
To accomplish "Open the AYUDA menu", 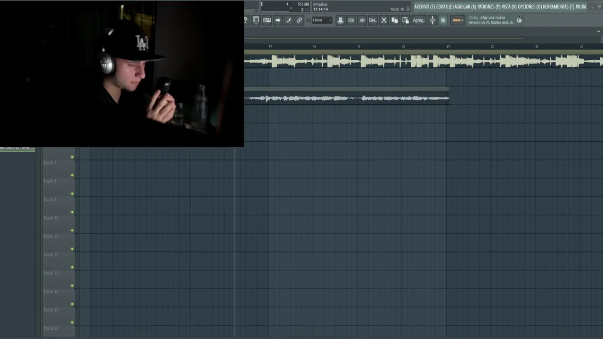I will click(x=581, y=7).
